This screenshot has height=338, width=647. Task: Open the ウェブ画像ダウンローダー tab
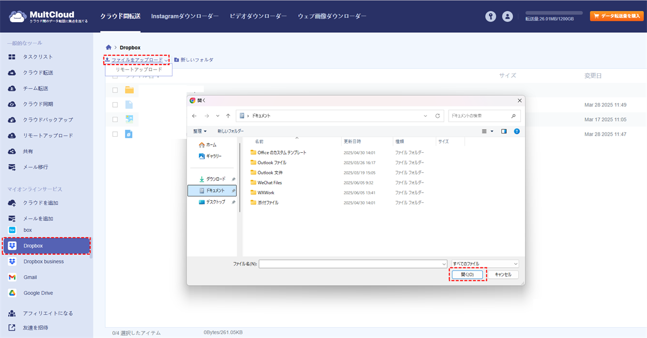[x=332, y=16]
